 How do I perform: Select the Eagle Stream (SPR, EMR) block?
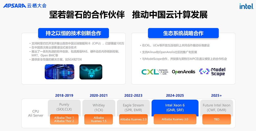[x=133, y=107]
